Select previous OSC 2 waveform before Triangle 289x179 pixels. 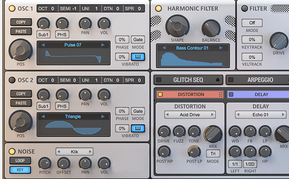pyautogui.click(x=43, y=116)
